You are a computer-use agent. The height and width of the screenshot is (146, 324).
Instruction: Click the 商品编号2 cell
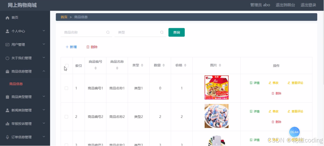tap(96, 117)
